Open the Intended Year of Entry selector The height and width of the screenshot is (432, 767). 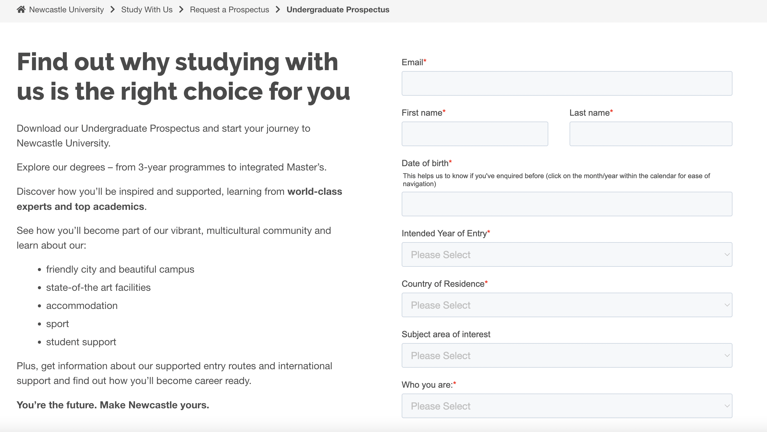pos(567,254)
